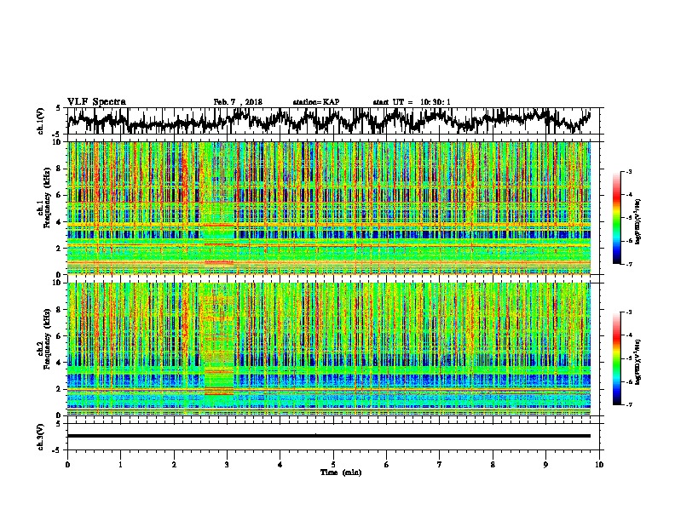Click time axis tick label "4"
The image size is (675, 521).
coord(280,465)
